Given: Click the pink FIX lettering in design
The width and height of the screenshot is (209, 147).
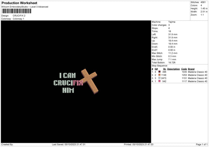Looking at the screenshot, I should click(x=78, y=83).
